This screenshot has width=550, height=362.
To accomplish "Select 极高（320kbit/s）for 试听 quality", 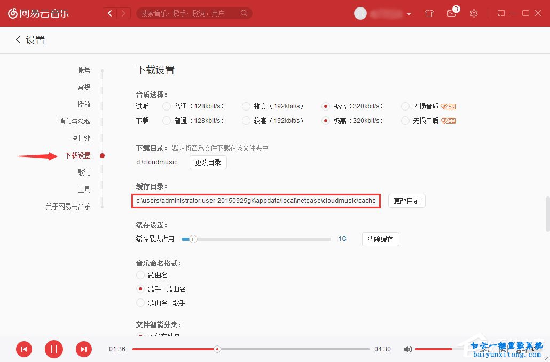I will [326, 106].
